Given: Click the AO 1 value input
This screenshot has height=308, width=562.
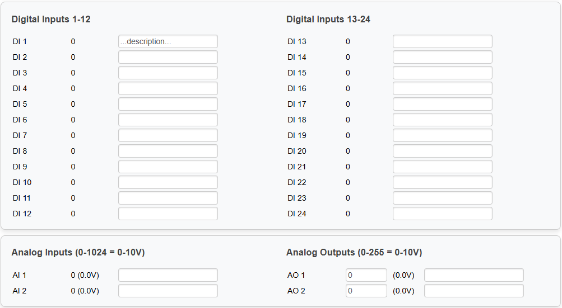Looking at the screenshot, I should pyautogui.click(x=366, y=275).
